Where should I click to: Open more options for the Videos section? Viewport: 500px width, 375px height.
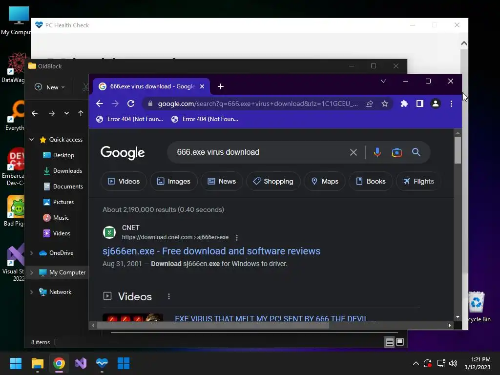click(x=168, y=296)
